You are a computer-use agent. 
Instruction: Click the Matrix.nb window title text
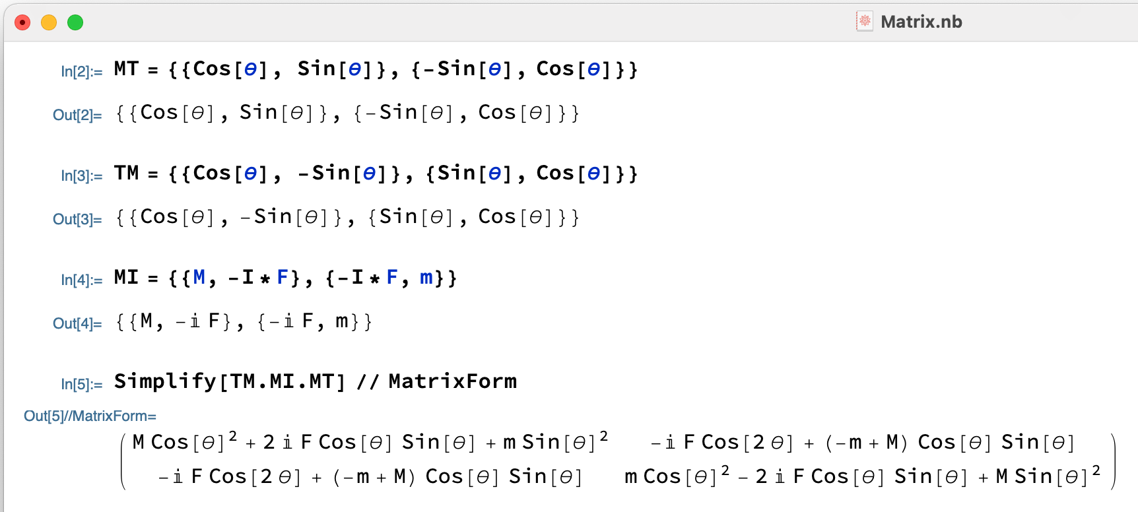[x=921, y=22]
